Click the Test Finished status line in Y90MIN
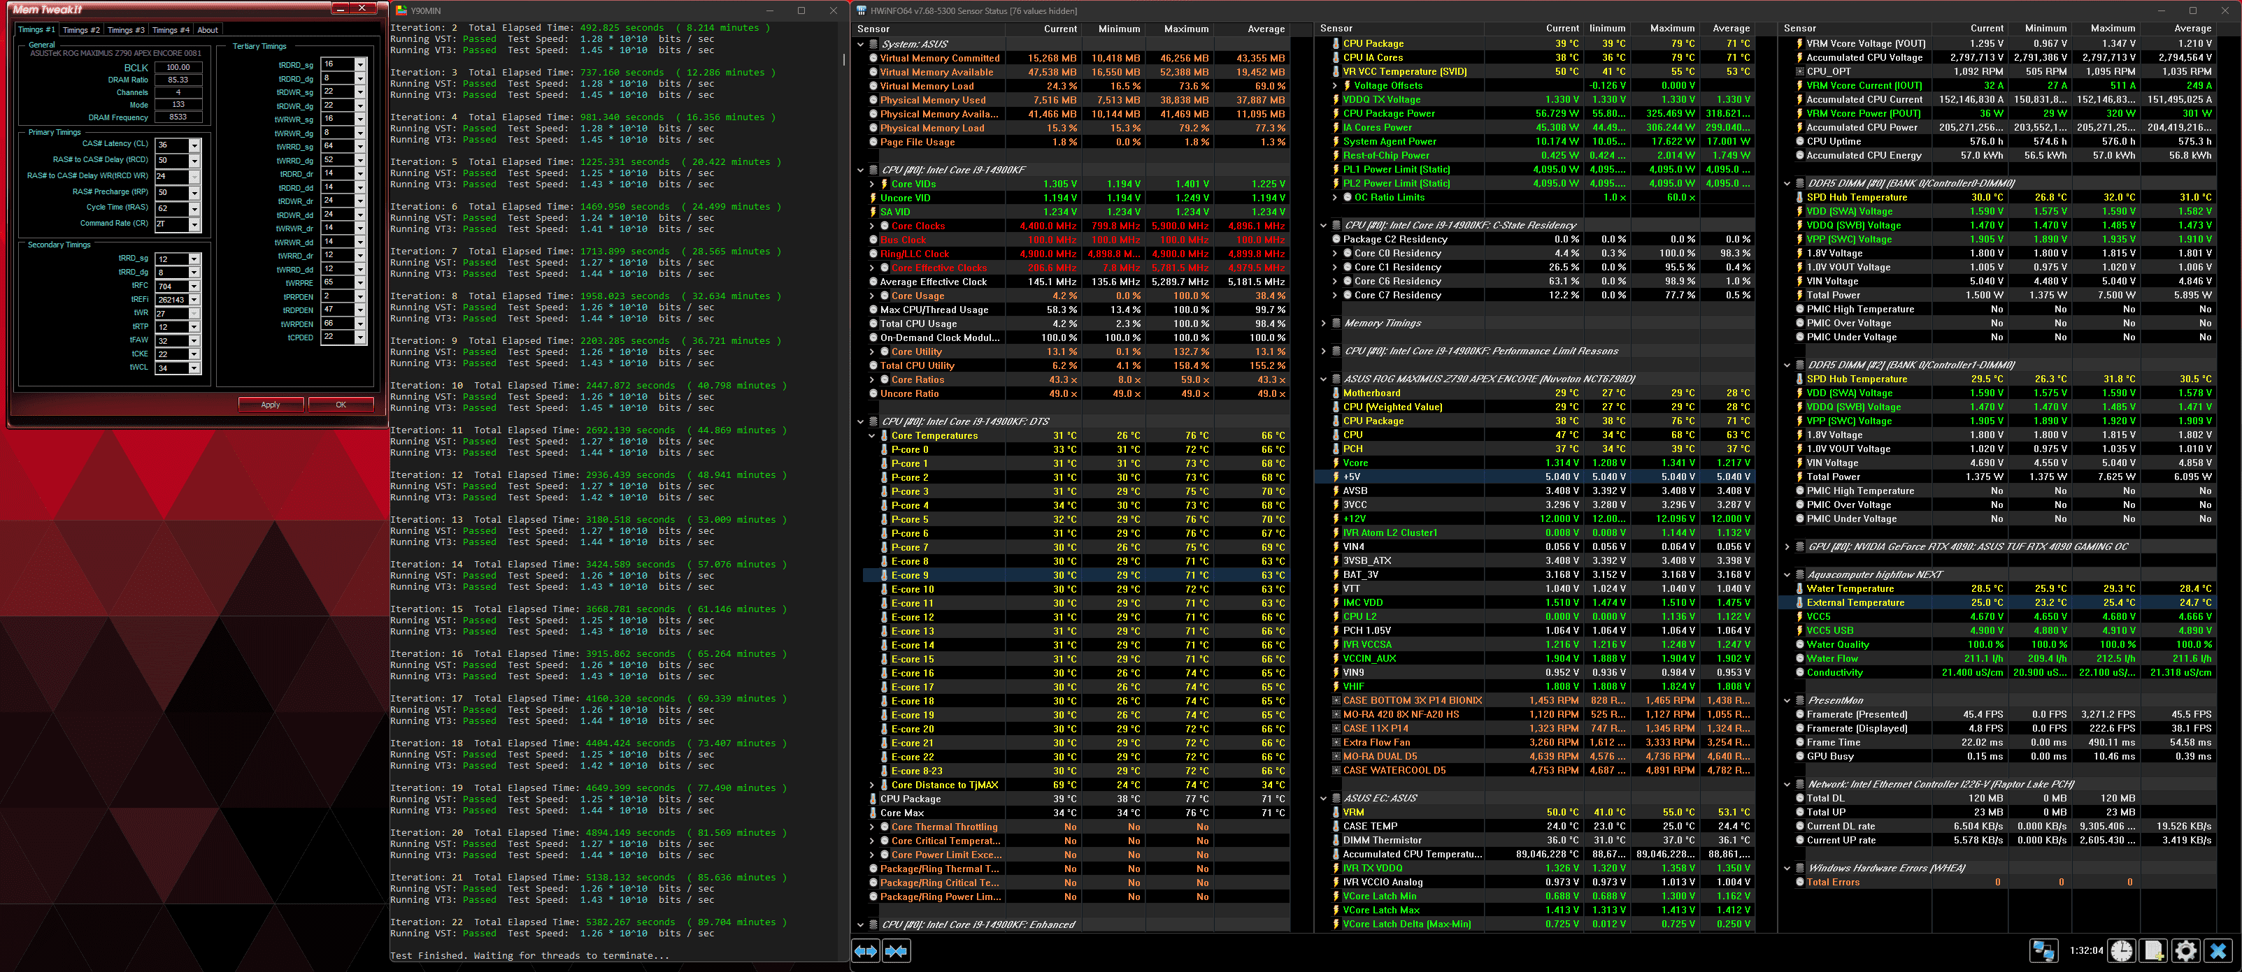This screenshot has height=972, width=2242. click(529, 955)
